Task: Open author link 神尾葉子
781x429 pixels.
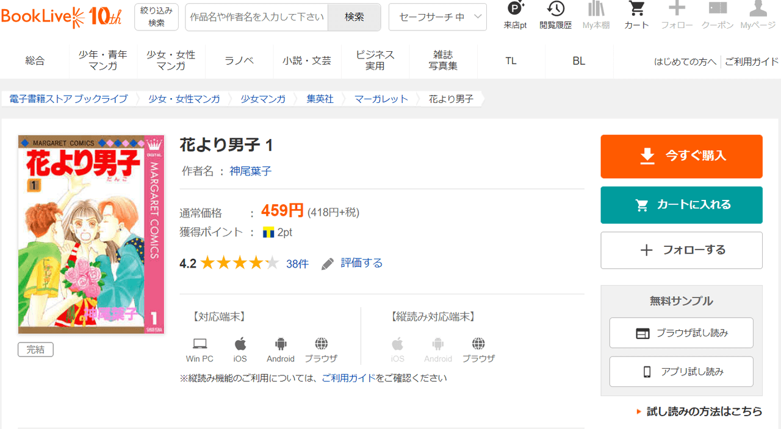Action: (x=250, y=171)
